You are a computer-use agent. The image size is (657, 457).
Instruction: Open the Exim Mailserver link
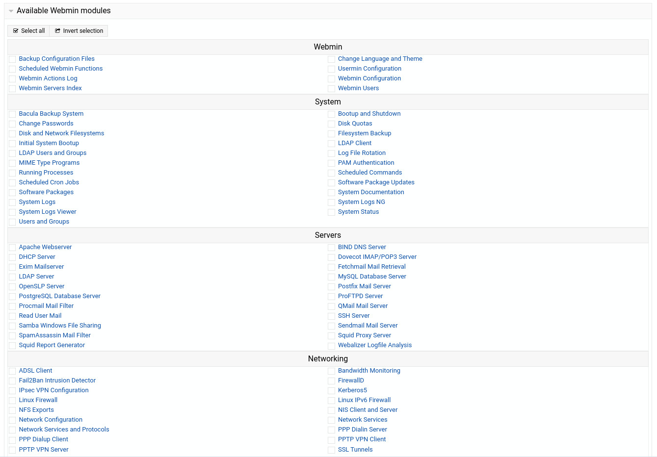[41, 267]
